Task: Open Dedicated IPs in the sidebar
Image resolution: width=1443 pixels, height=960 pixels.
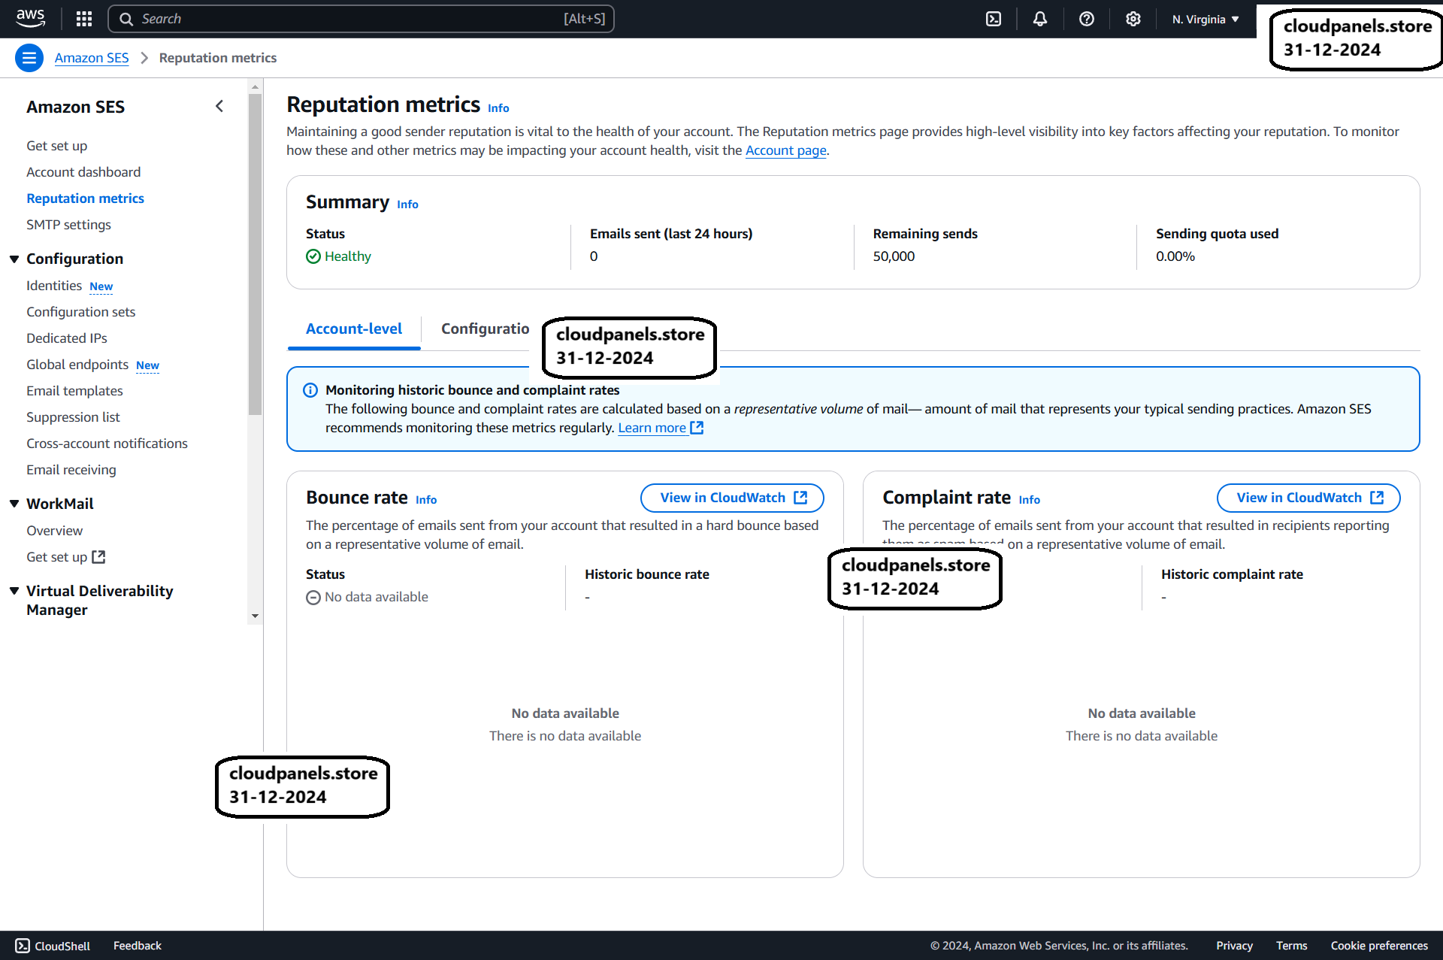Action: coord(67,338)
